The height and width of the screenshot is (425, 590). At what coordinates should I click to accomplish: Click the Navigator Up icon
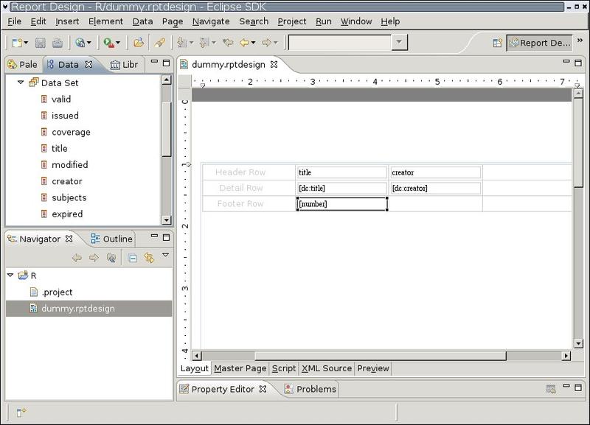[x=111, y=258]
